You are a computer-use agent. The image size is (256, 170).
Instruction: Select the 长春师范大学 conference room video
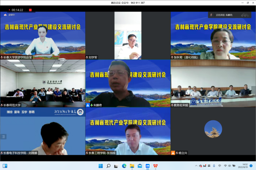pyautogui.click(x=42, y=83)
